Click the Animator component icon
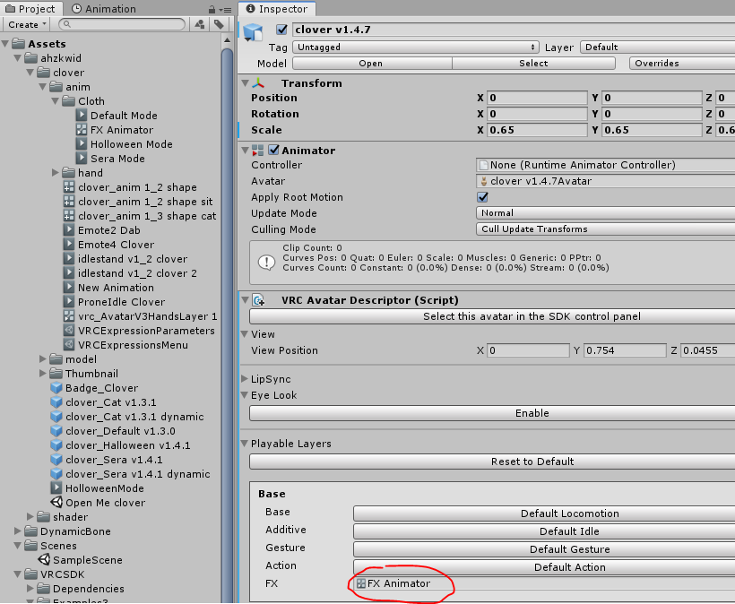Viewport: 735px width, 604px height. [x=258, y=151]
